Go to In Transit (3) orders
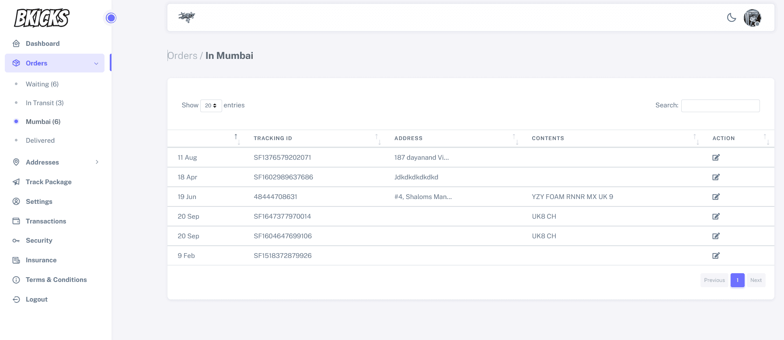 pyautogui.click(x=45, y=103)
